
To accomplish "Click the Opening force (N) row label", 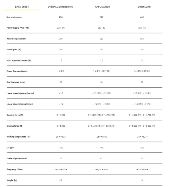I will (x=15, y=115).
